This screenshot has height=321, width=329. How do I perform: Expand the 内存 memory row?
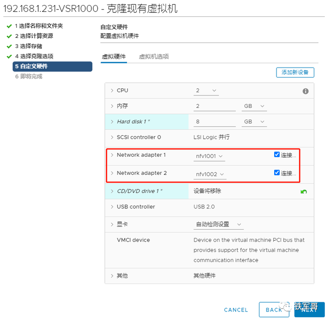point(112,106)
